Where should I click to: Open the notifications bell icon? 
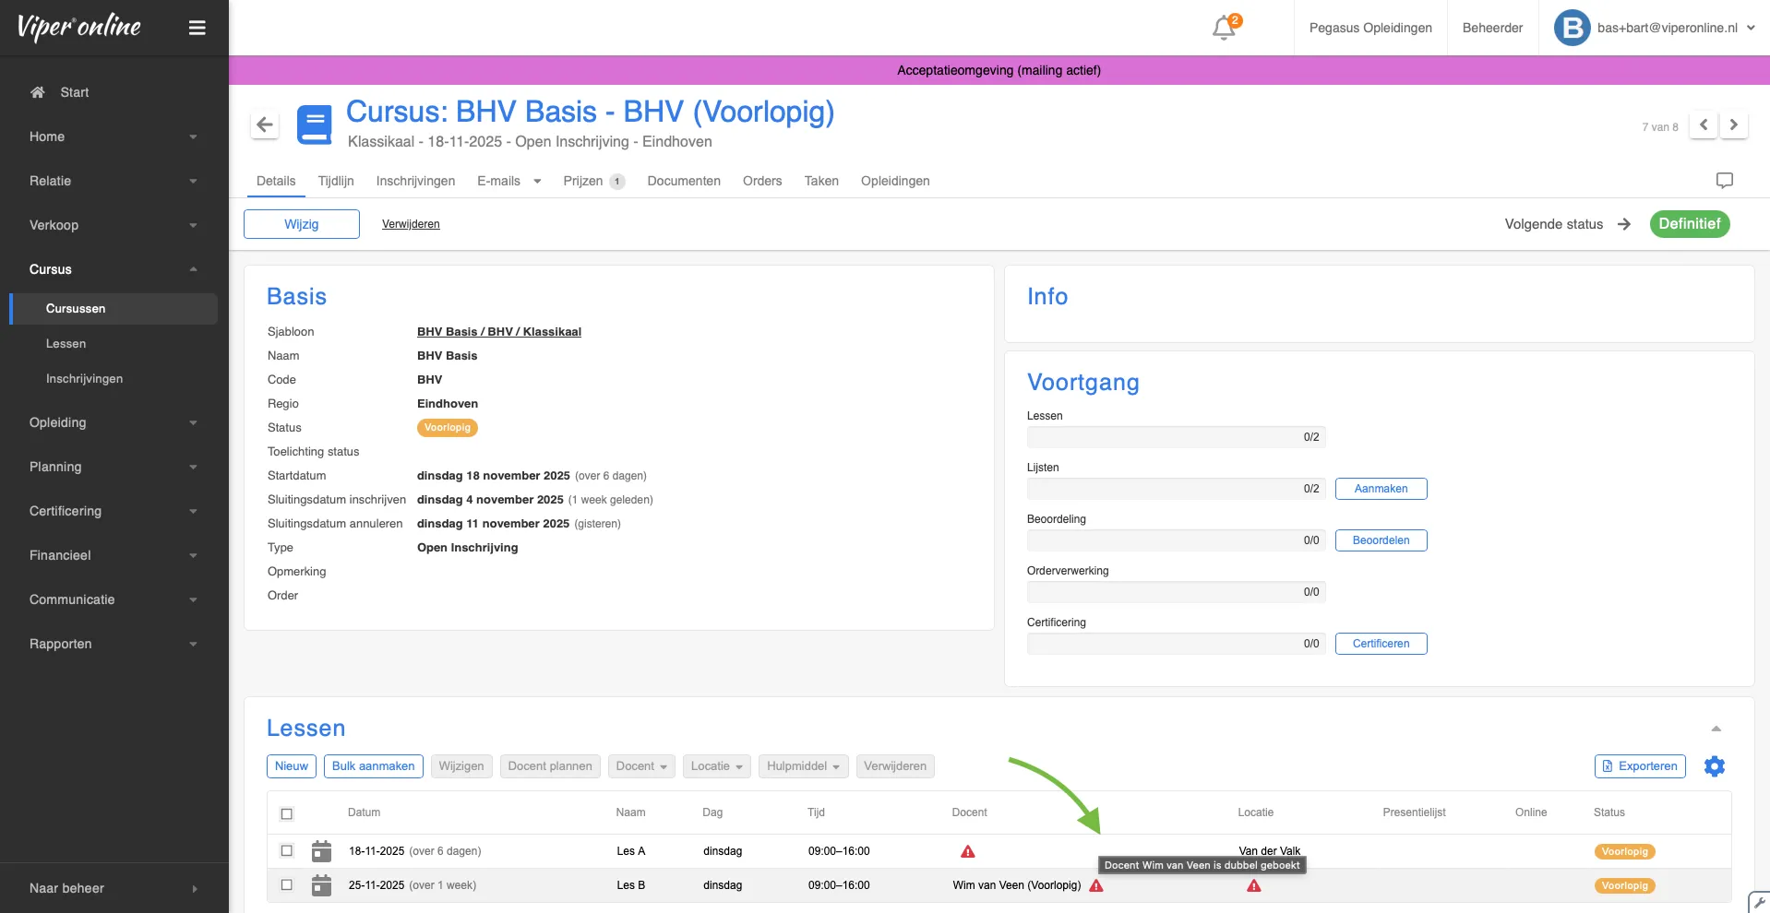click(1224, 28)
